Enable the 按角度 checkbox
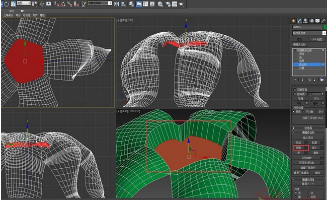Image resolution: width=327 pixels, height=200 pixels. [295, 94]
